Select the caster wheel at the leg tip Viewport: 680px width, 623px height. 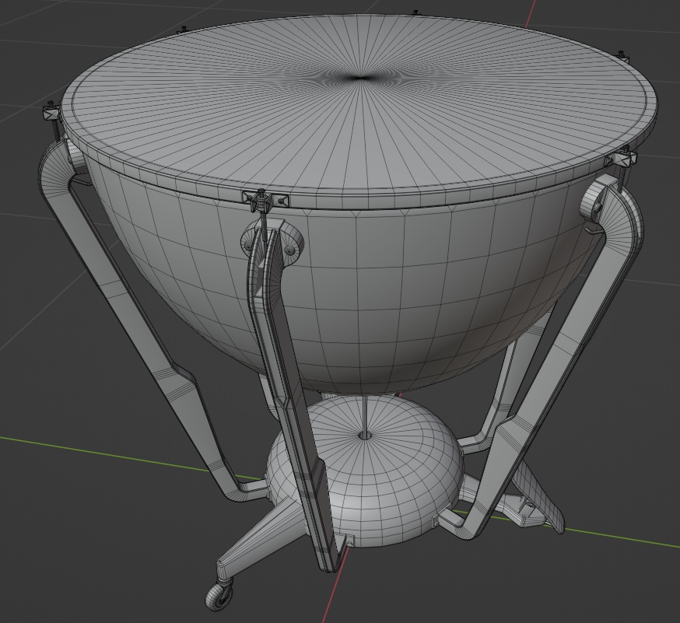click(220, 597)
